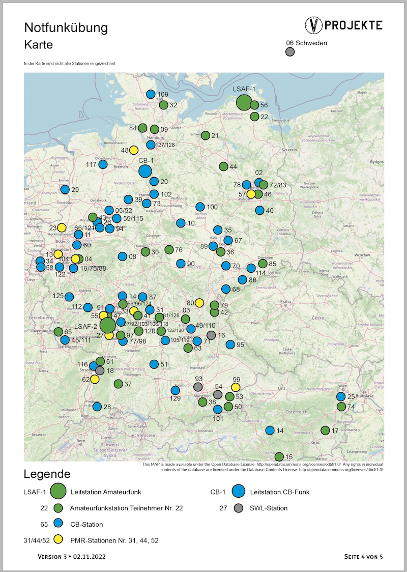The height and width of the screenshot is (572, 407).
Task: Click blue marker 25 near Wien
Action: [x=341, y=396]
